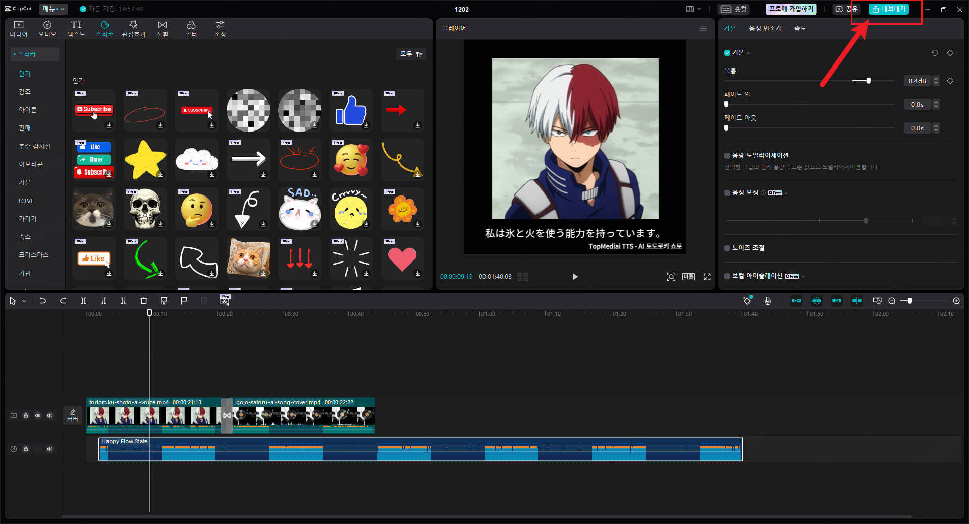The height and width of the screenshot is (524, 969).
Task: Open the player panel hamburger menu
Action: [703, 29]
